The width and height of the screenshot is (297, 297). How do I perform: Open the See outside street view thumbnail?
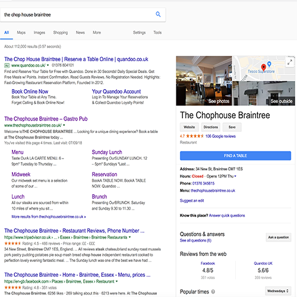pos(264,93)
